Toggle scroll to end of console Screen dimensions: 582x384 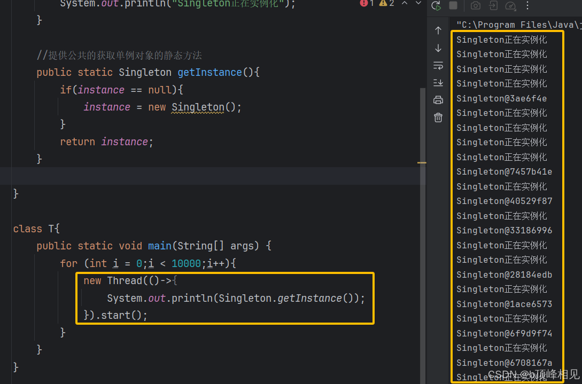pyautogui.click(x=438, y=83)
